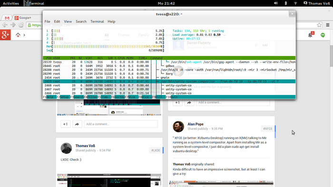The height and width of the screenshot is (187, 333).
Task: Click the browser page vertical scrollbar
Action: pos(331,56)
